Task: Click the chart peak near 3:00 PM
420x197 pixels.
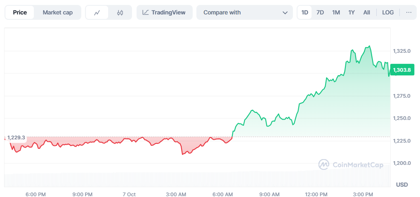Action: coord(369,46)
